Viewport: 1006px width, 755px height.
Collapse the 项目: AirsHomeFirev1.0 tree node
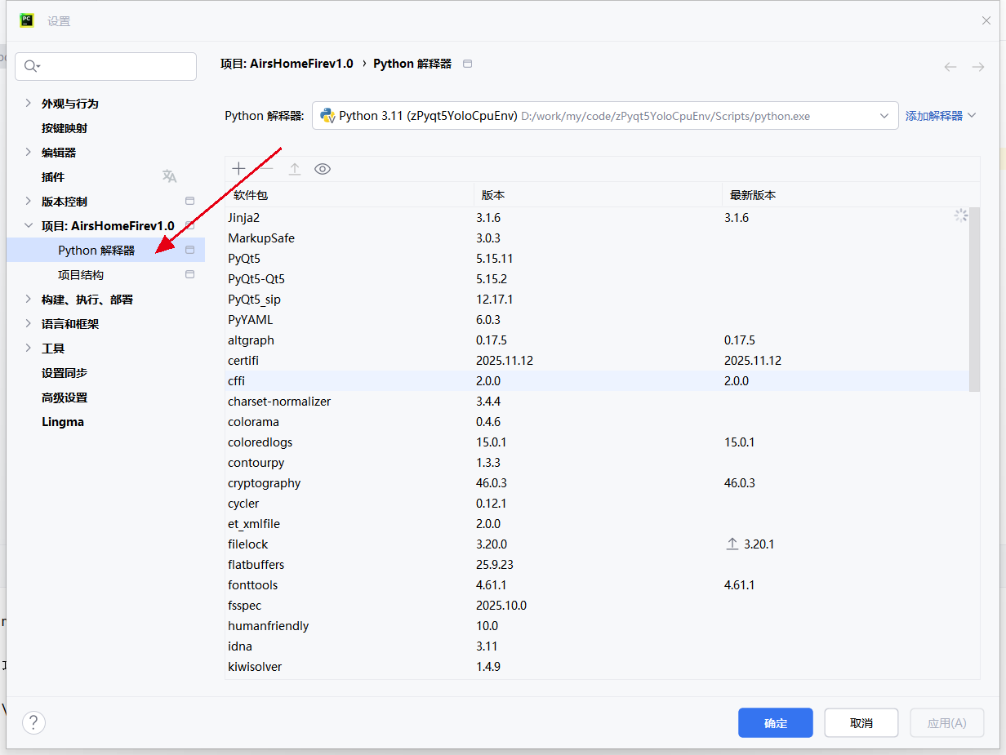click(29, 225)
